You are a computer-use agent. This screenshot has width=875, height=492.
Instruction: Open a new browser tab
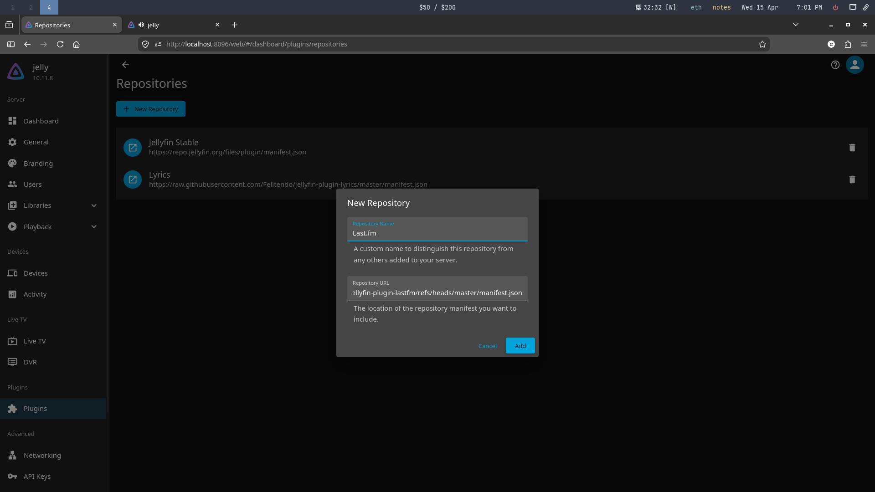click(235, 25)
